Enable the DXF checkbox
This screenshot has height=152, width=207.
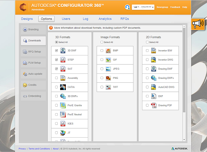click(x=147, y=96)
